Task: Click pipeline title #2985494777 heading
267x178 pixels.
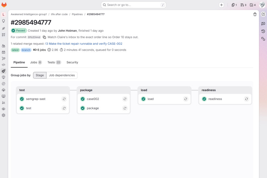Action: click(31, 23)
